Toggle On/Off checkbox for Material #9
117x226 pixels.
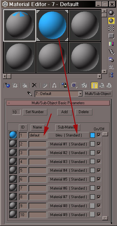coord(99,214)
